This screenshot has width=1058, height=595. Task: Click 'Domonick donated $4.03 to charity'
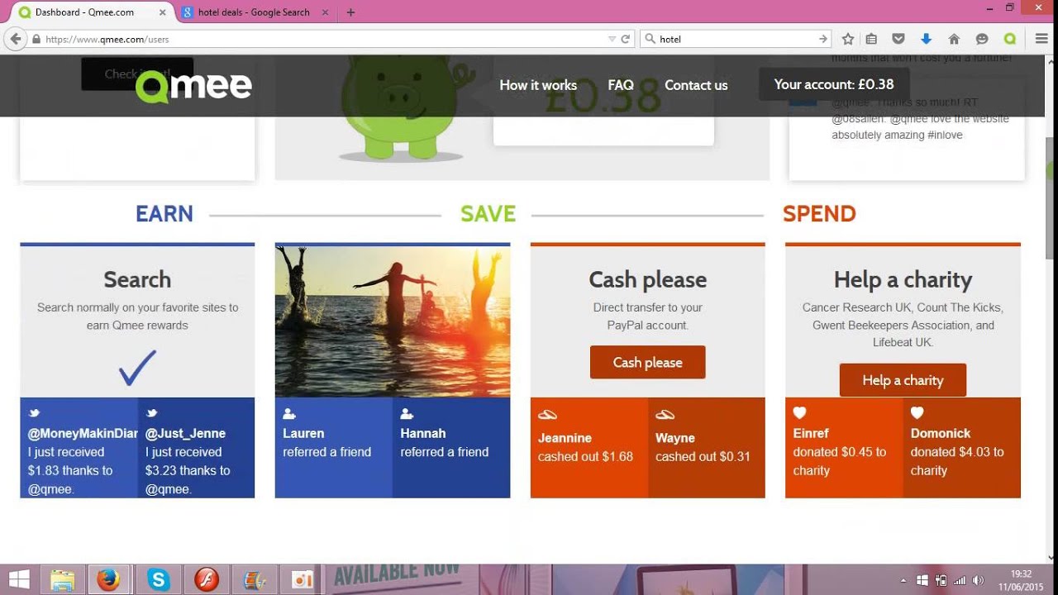(x=957, y=451)
